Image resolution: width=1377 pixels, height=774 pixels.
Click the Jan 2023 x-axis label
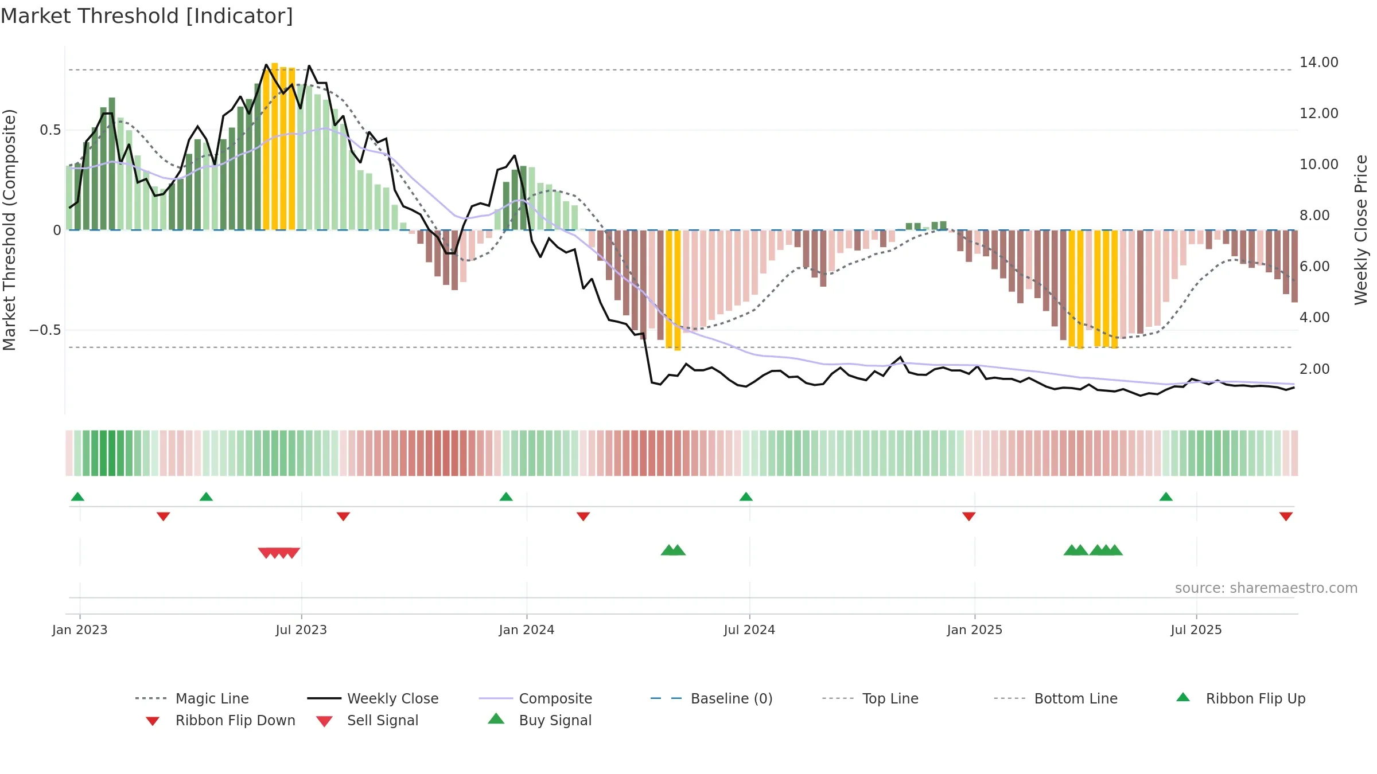tap(80, 630)
